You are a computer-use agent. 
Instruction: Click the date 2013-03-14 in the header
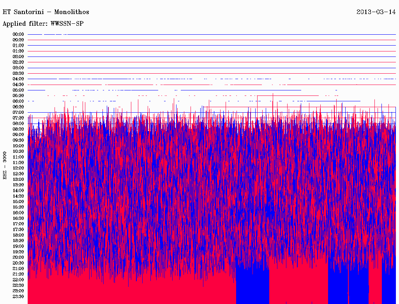click(376, 12)
